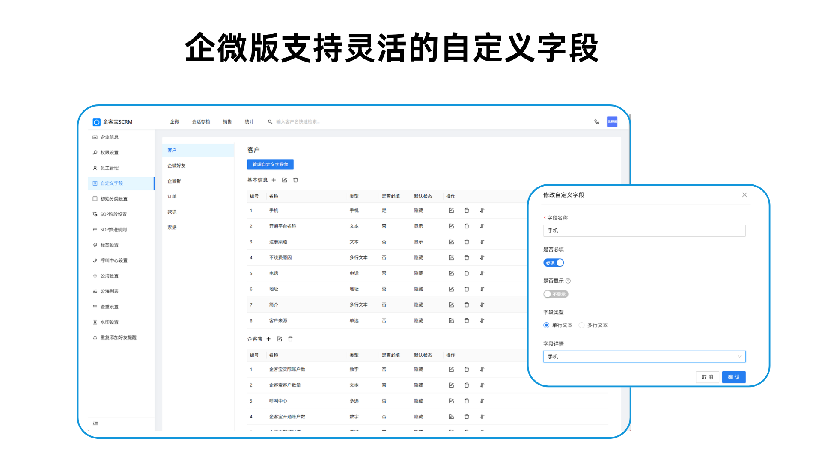Select 多行文本 radio option
The image size is (822, 462).
581,325
